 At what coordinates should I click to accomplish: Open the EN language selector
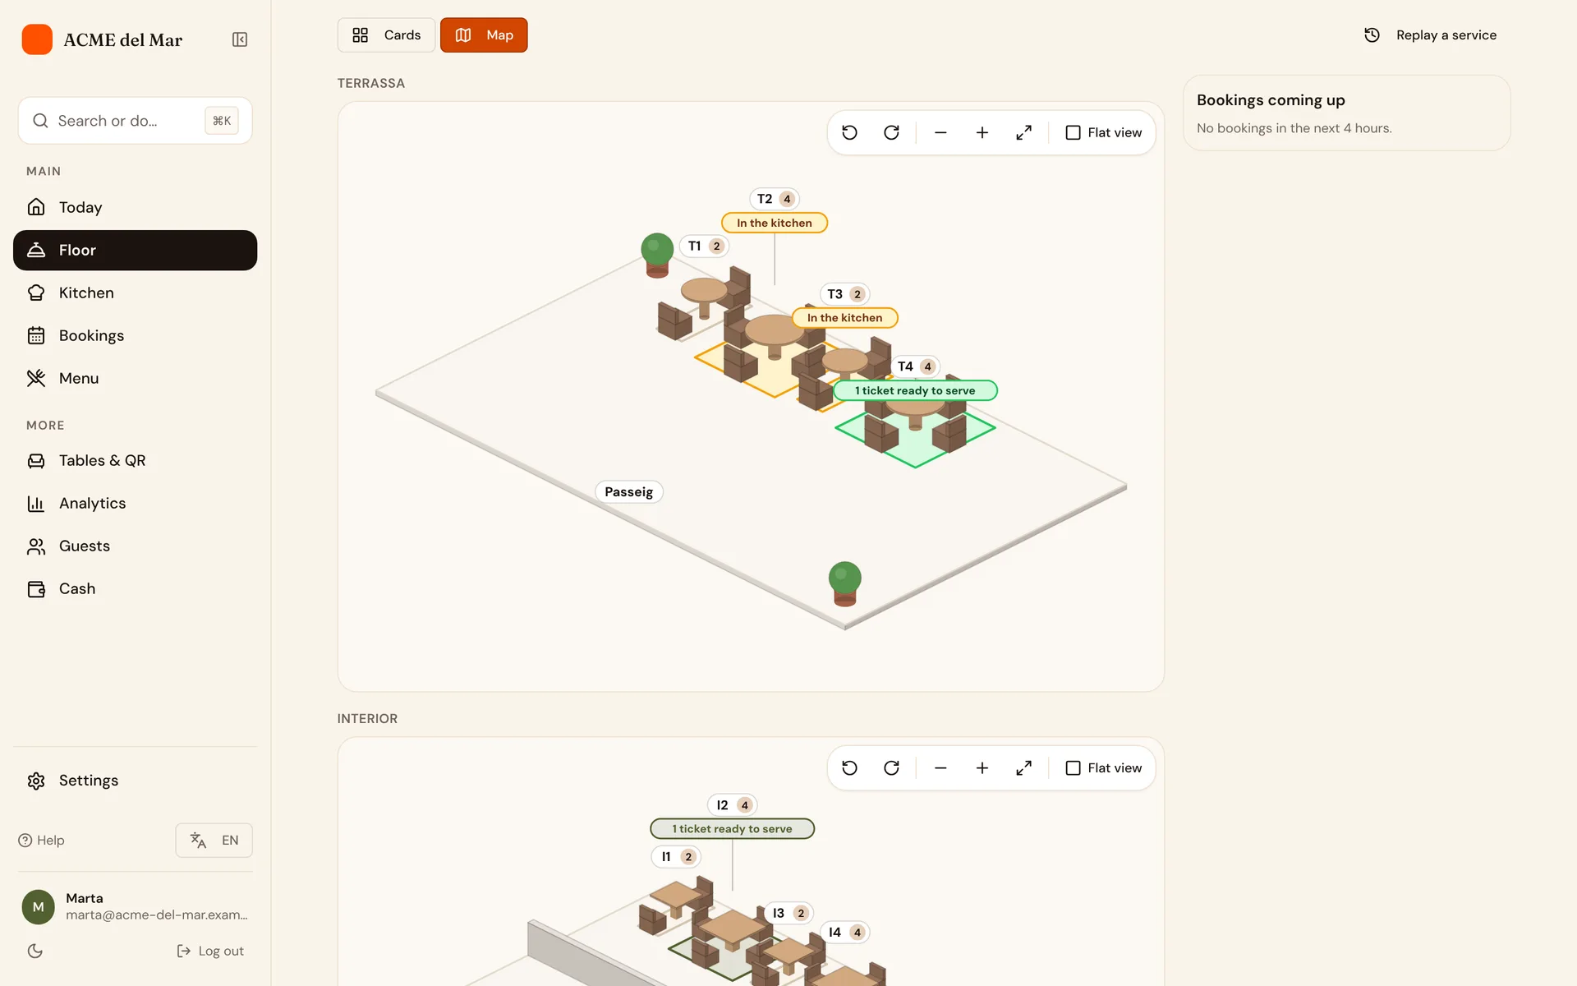pyautogui.click(x=214, y=840)
